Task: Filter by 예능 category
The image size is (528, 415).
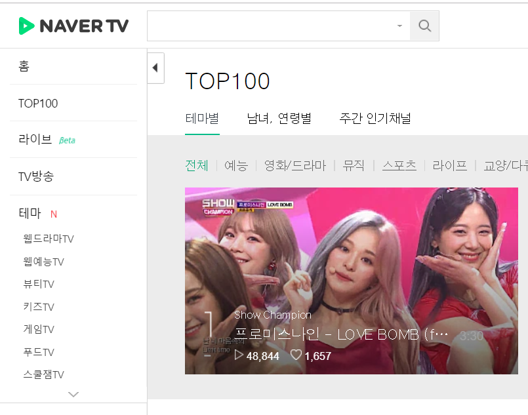Action: [x=236, y=166]
